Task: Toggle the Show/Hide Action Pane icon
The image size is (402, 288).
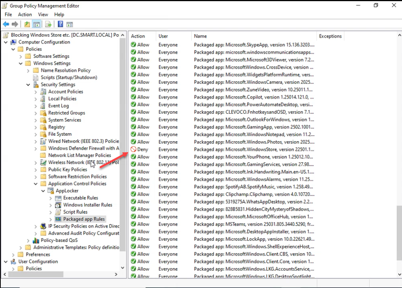Action: point(69,24)
